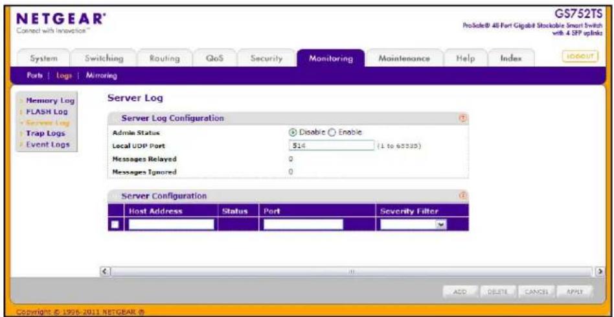This screenshot has width=614, height=317.
Task: Open the Help tab
Action: pyautogui.click(x=465, y=58)
